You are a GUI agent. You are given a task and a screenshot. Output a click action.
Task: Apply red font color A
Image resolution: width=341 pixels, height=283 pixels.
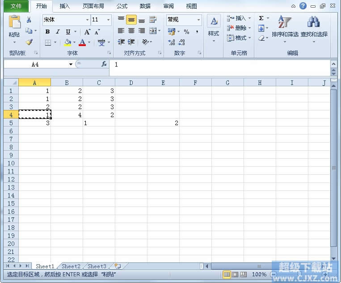coord(82,42)
